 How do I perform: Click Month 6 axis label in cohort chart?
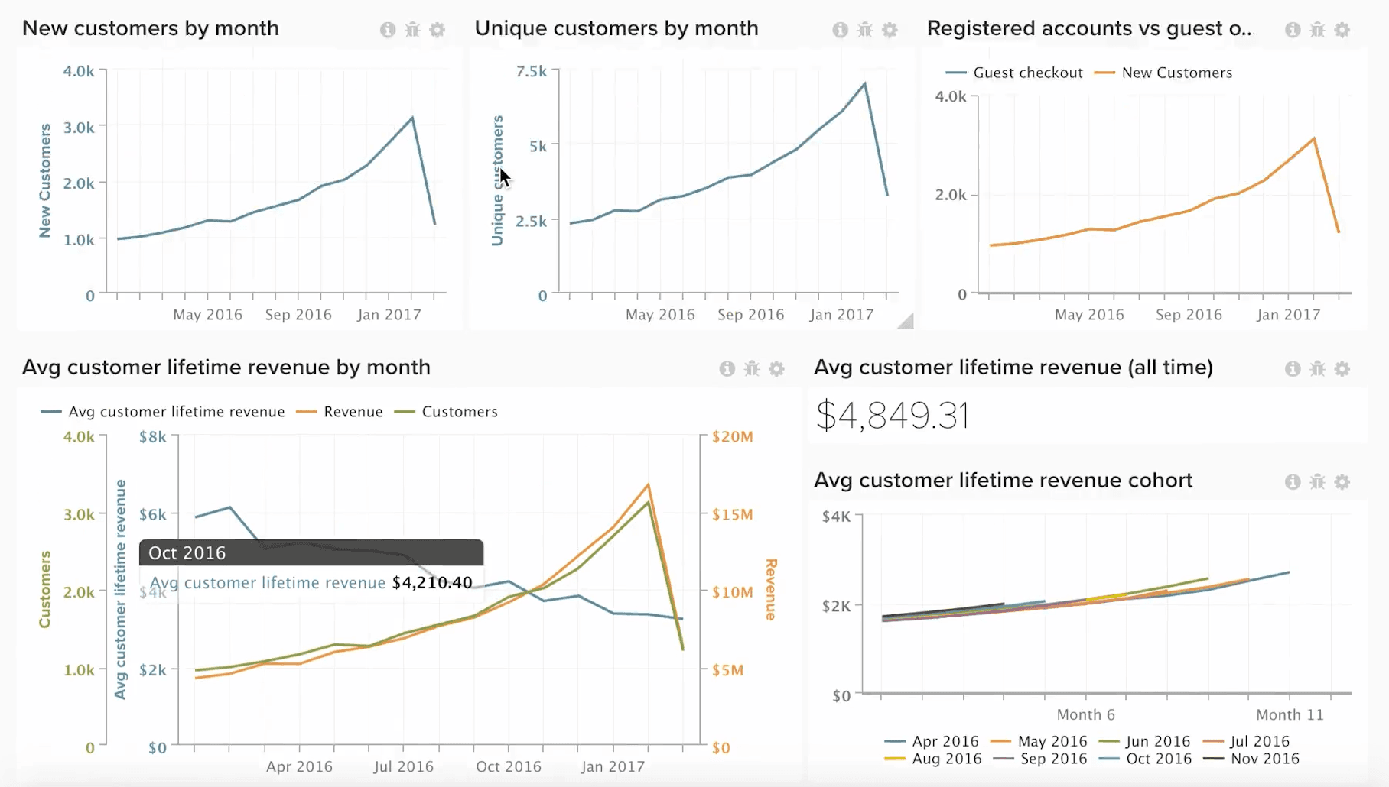1085,715
